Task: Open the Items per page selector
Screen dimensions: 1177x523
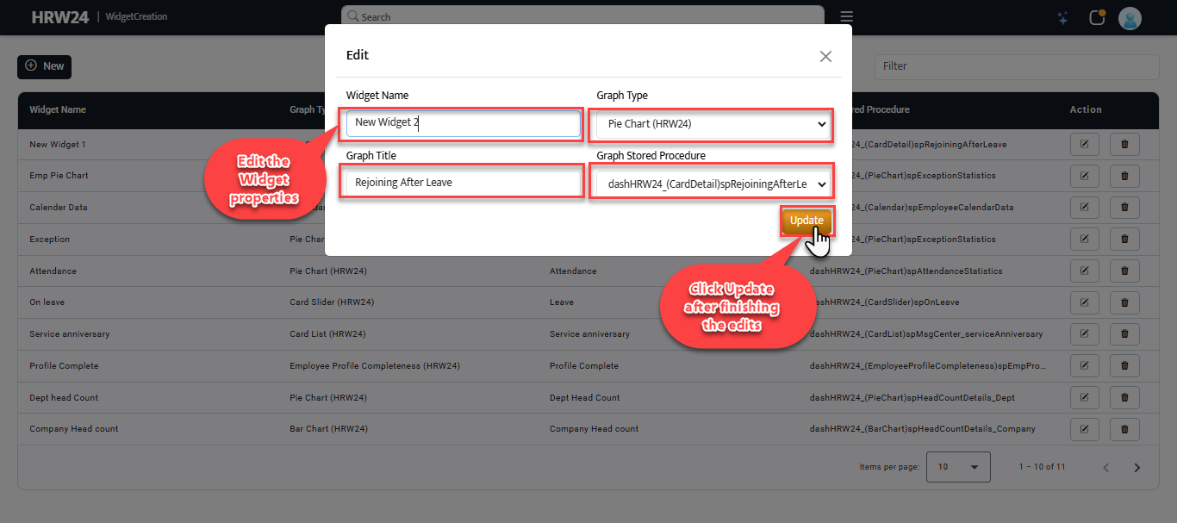Action: pyautogui.click(x=958, y=467)
